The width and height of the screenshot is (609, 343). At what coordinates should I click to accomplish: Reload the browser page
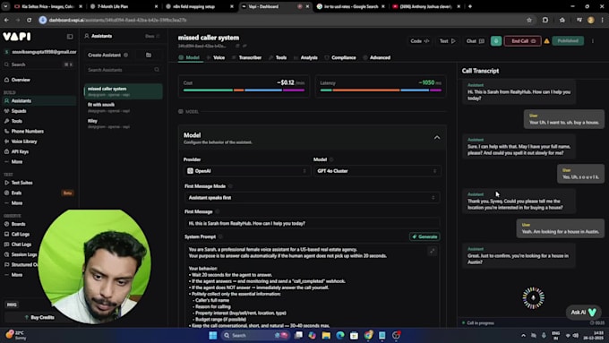pyautogui.click(x=30, y=20)
